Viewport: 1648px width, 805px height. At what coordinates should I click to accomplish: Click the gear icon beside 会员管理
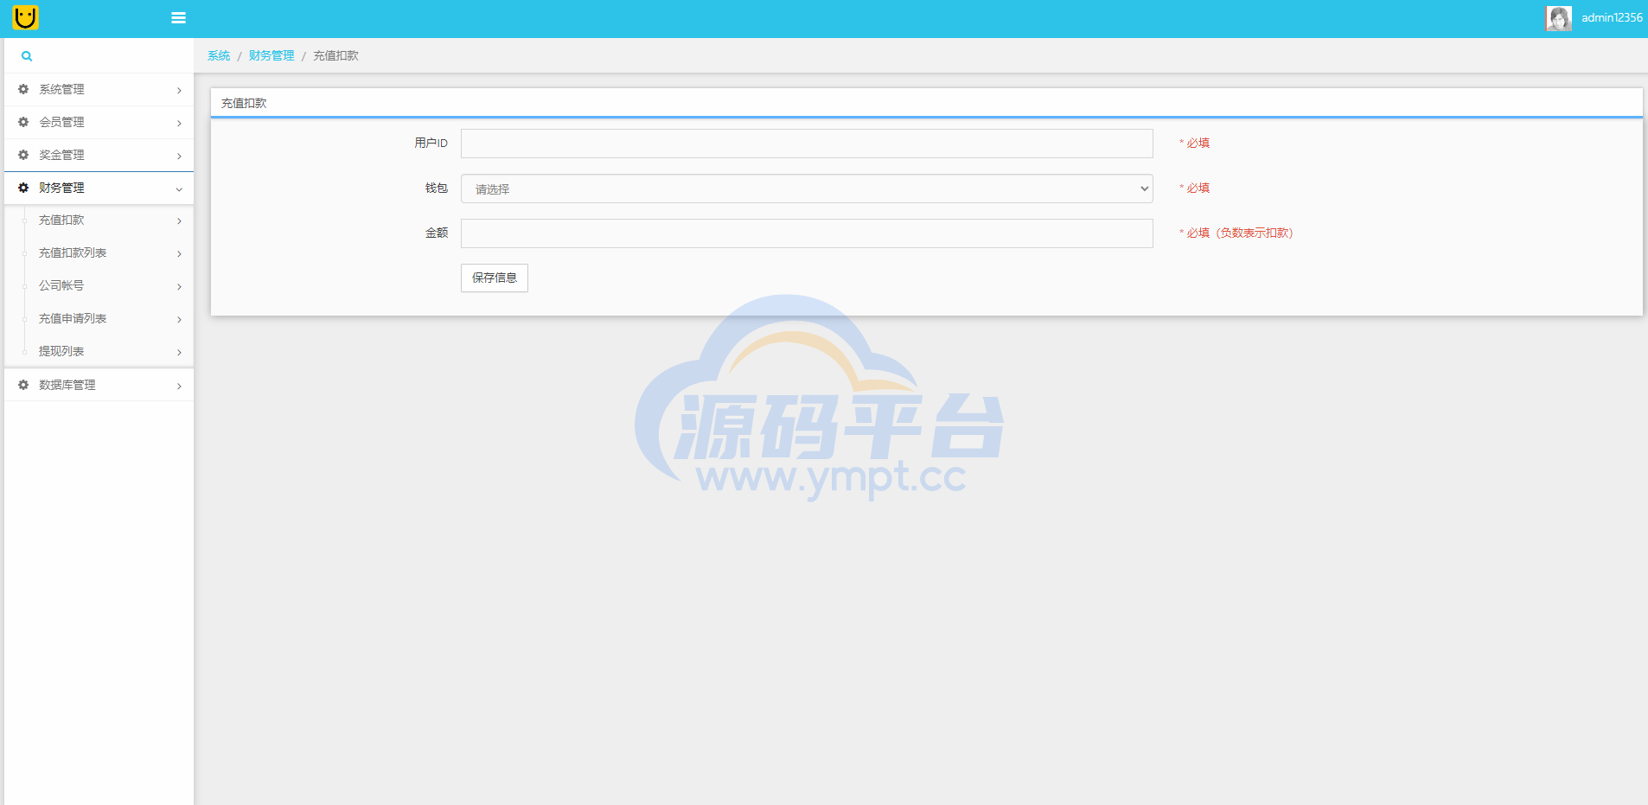(x=23, y=122)
